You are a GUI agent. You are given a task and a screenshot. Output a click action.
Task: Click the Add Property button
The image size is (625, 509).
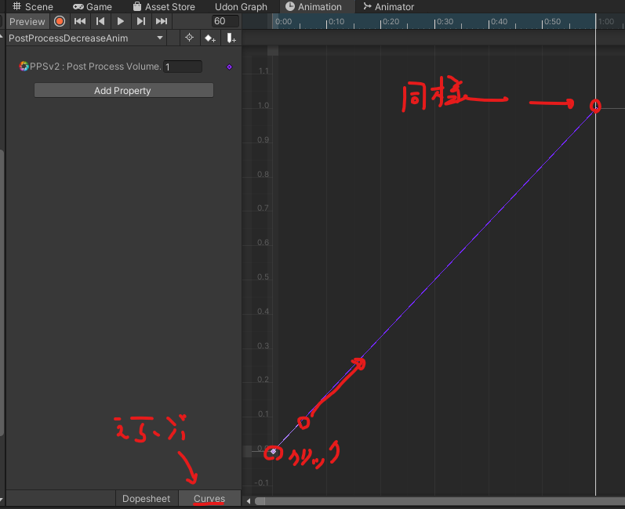coord(124,90)
